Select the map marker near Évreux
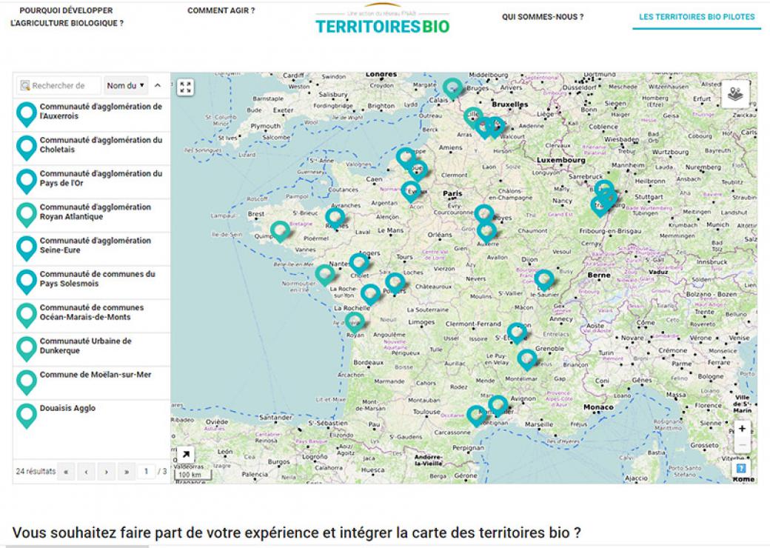The image size is (770, 548). [x=410, y=192]
